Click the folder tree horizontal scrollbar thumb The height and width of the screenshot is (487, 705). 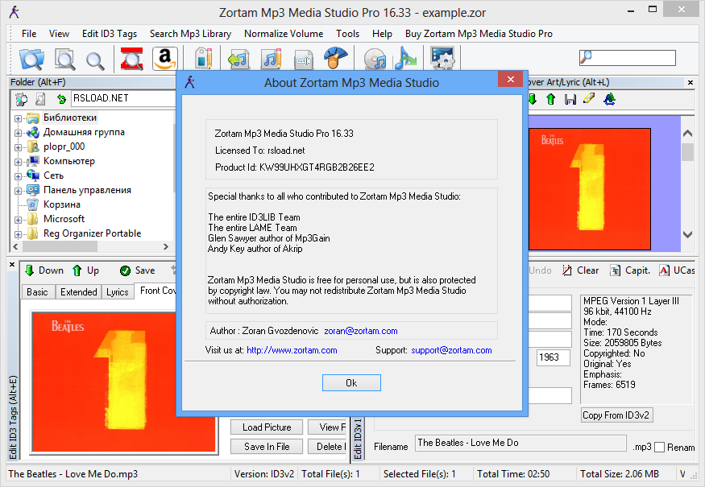[x=60, y=246]
